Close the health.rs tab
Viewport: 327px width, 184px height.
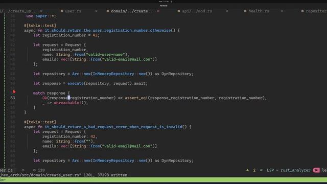pos(282,11)
